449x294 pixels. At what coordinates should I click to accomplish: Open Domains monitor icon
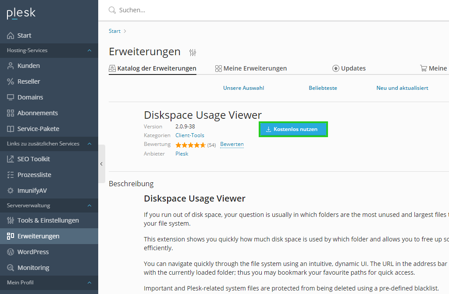11,97
